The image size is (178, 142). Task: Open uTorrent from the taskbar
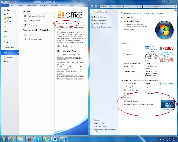[47, 139]
